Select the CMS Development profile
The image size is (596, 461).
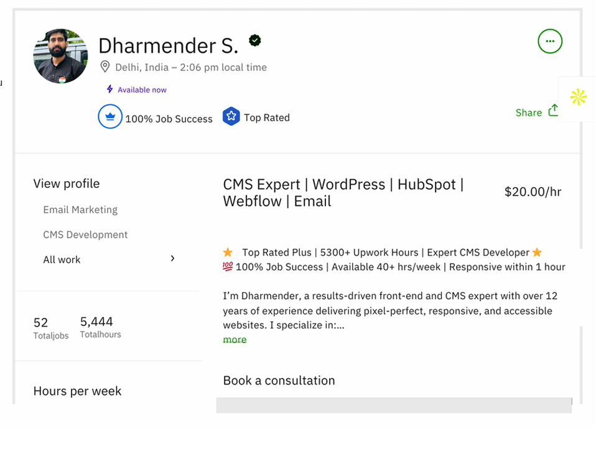(x=85, y=235)
